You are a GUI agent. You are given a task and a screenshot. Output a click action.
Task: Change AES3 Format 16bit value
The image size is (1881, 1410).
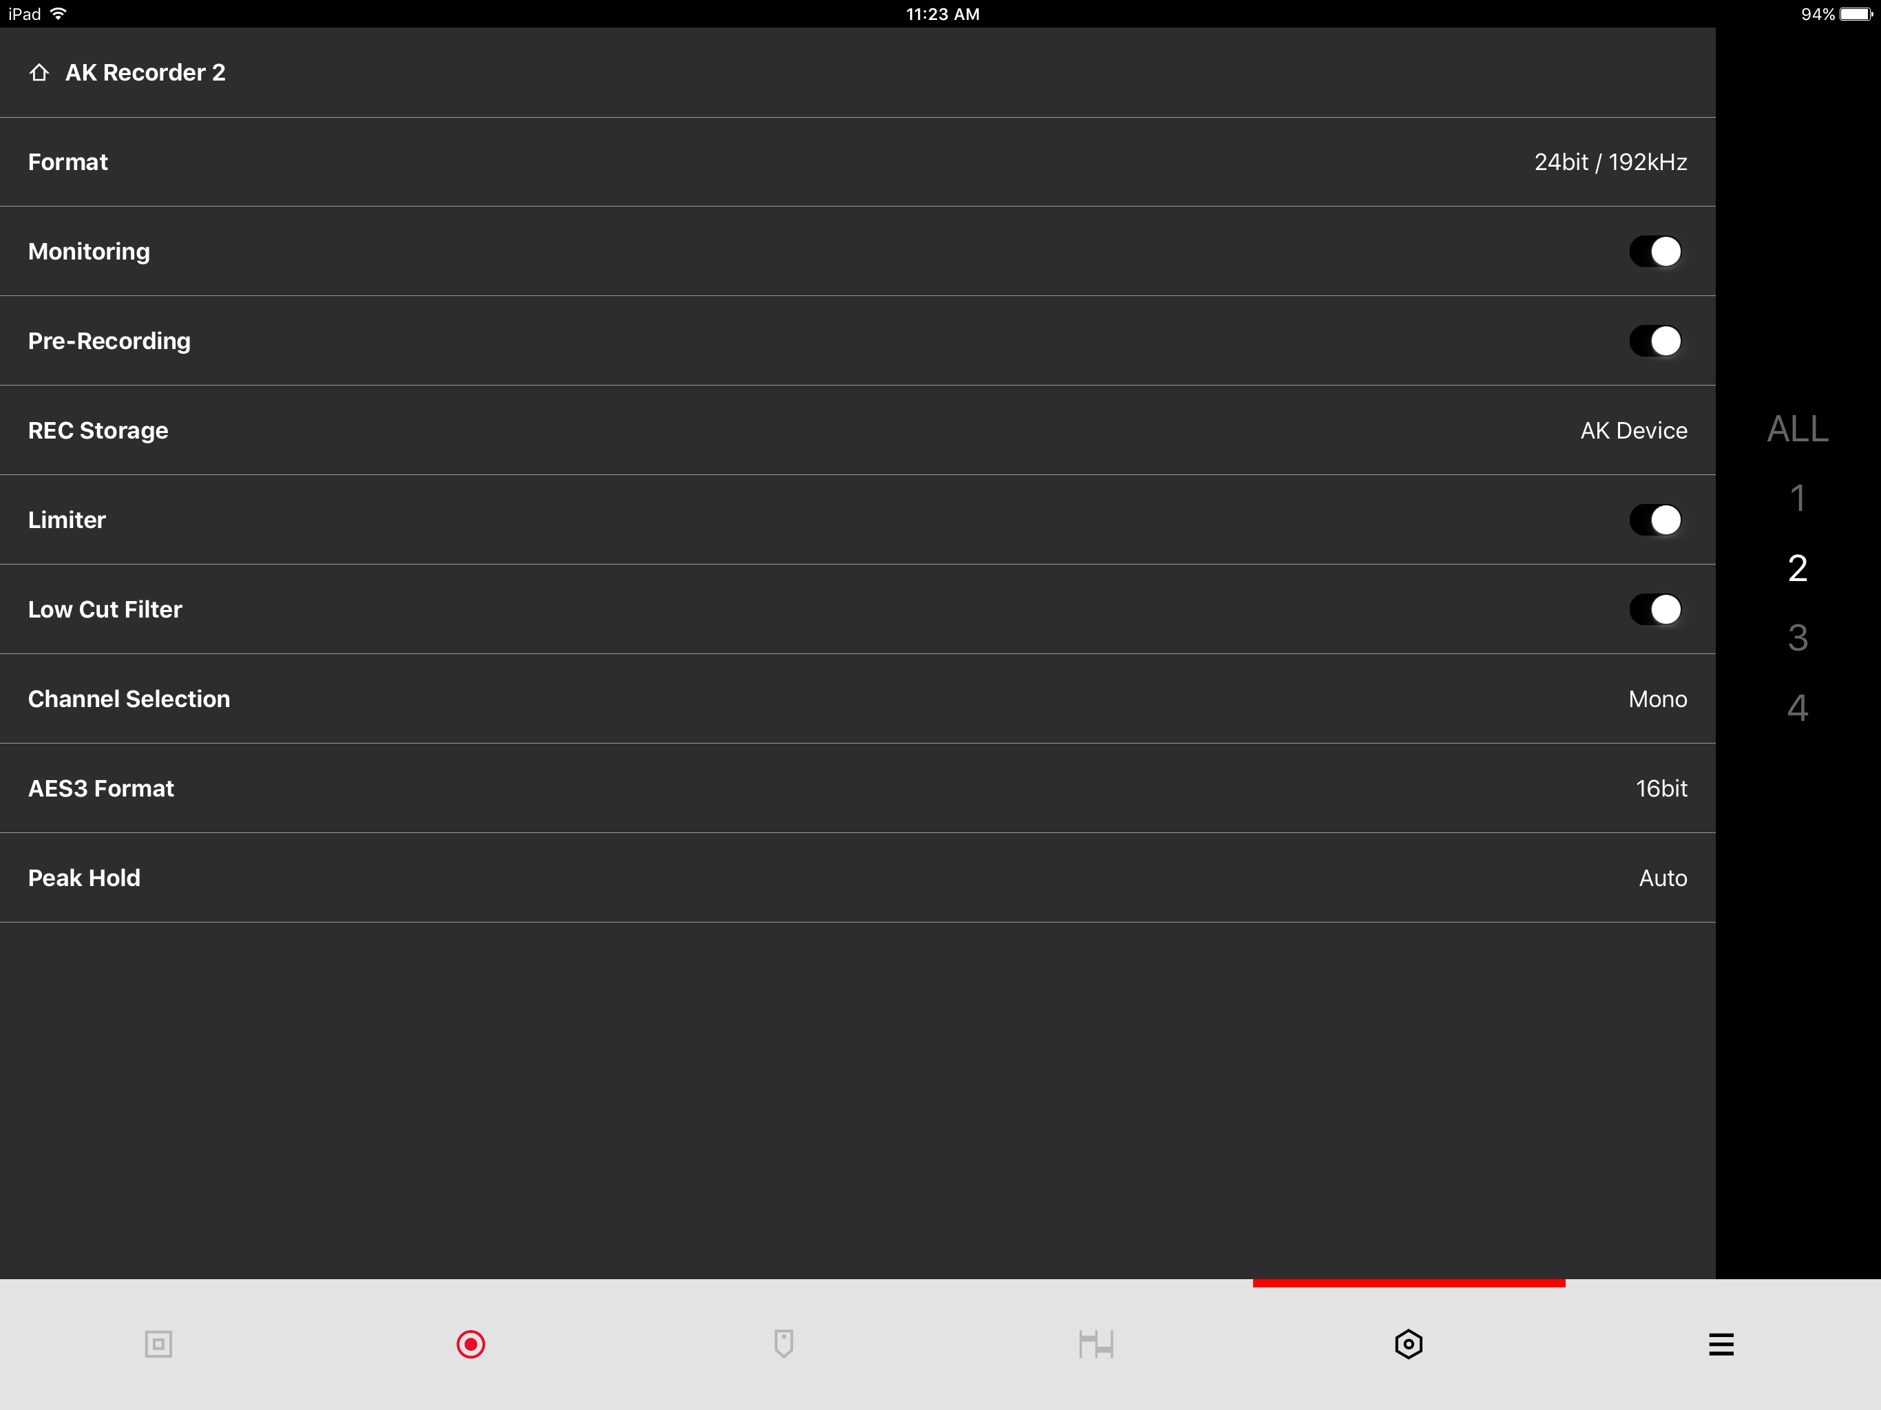[857, 788]
